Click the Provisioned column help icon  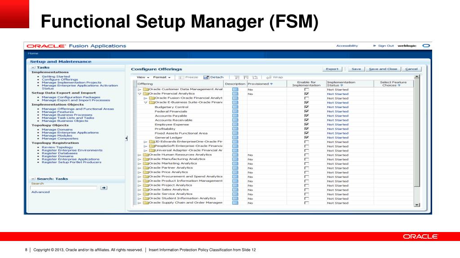coord(271,84)
